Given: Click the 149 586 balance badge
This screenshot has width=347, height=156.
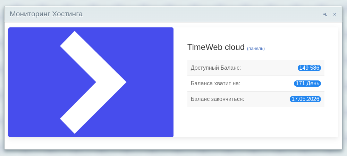Looking at the screenshot, I should click(x=309, y=68).
